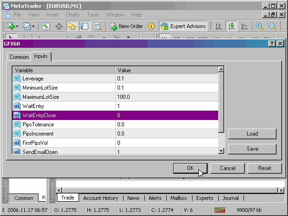The image size is (288, 216).
Task: Toggle the Data Window crosshair icon
Action: click(59, 27)
